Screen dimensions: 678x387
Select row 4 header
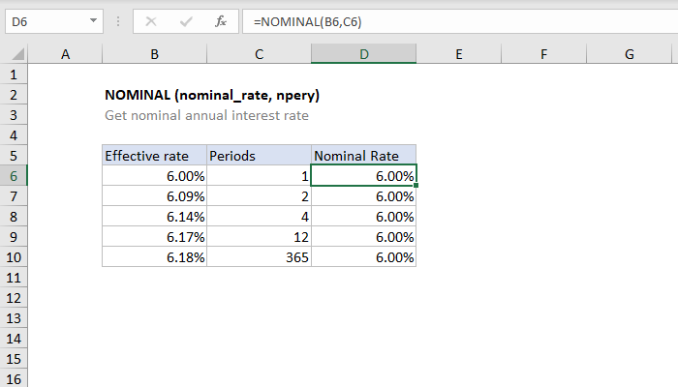coord(14,135)
